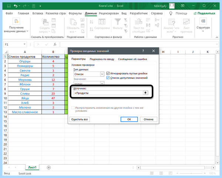Switch to the Справка ribbon tab
Viewport: 222px width, 178px height.
tap(157, 13)
